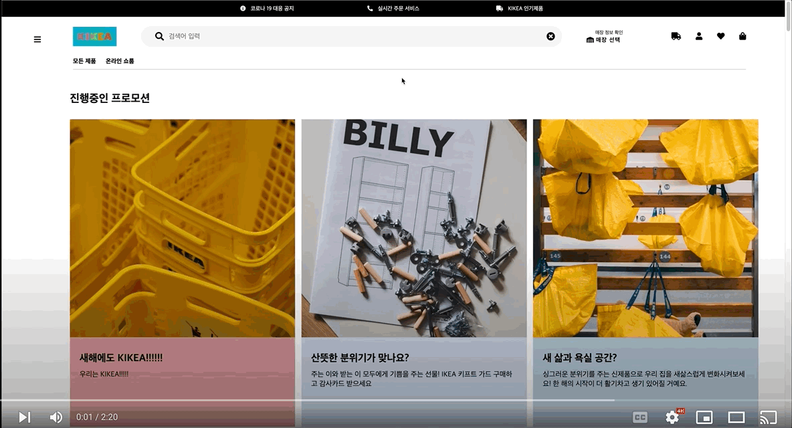Click the cast to TV icon
This screenshot has height=428, width=792.
coord(769,417)
